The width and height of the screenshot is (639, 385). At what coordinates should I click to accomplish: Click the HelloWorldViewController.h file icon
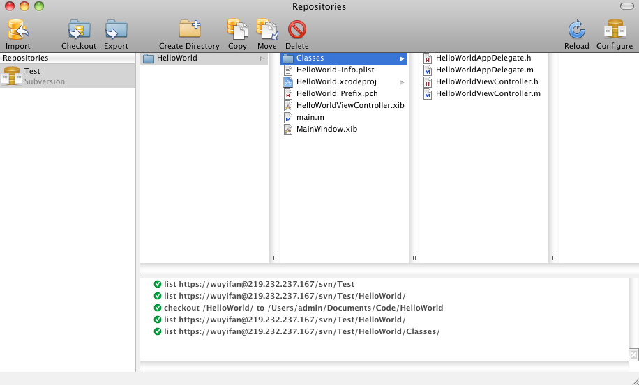[428, 82]
